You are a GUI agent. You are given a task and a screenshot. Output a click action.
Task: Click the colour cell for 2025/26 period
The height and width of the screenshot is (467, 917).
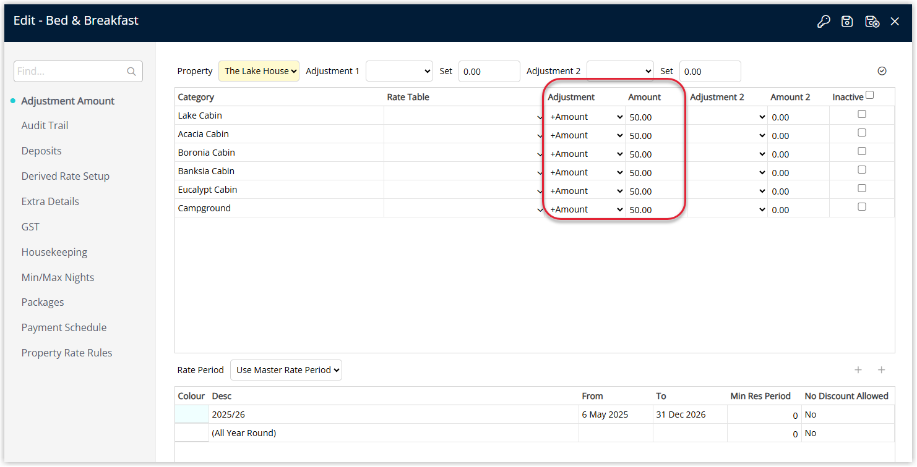pyautogui.click(x=192, y=414)
